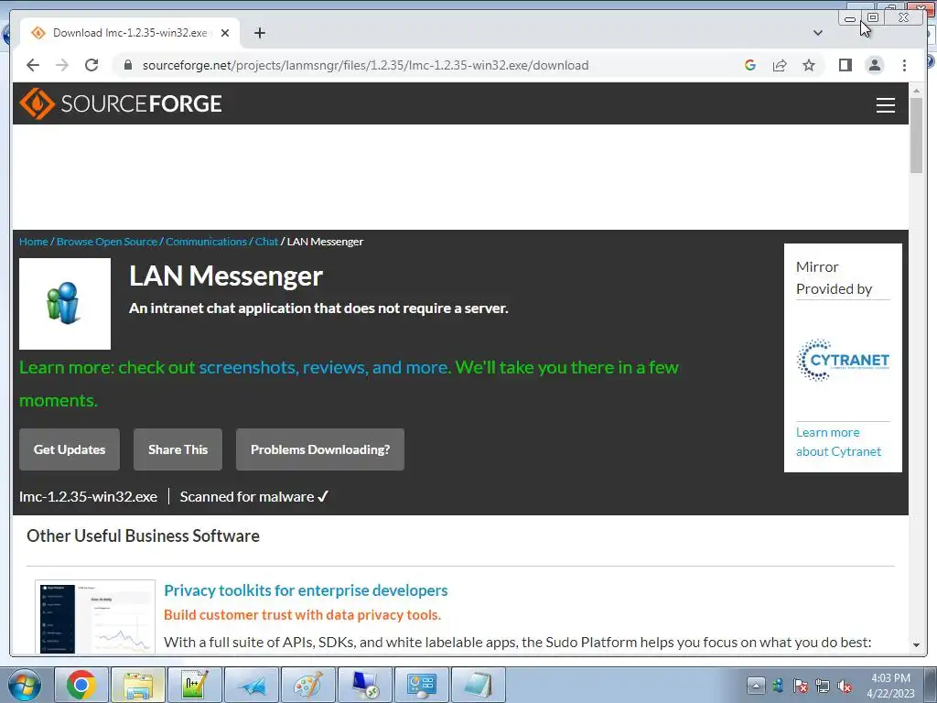Expand the tab search dropdown arrow
Screen dimensions: 937x703
pos(818,33)
